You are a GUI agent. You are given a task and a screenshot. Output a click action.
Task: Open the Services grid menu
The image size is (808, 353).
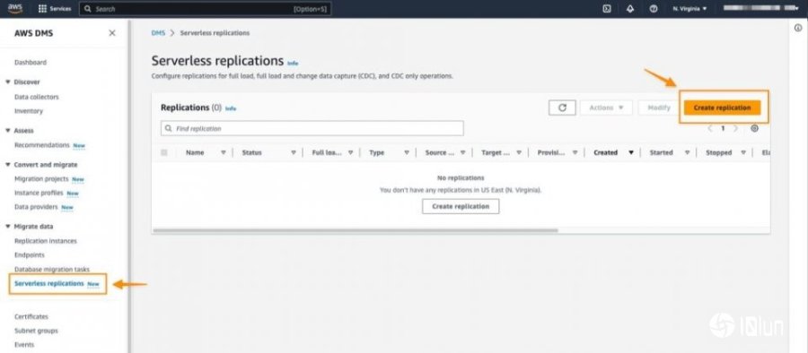tap(55, 9)
